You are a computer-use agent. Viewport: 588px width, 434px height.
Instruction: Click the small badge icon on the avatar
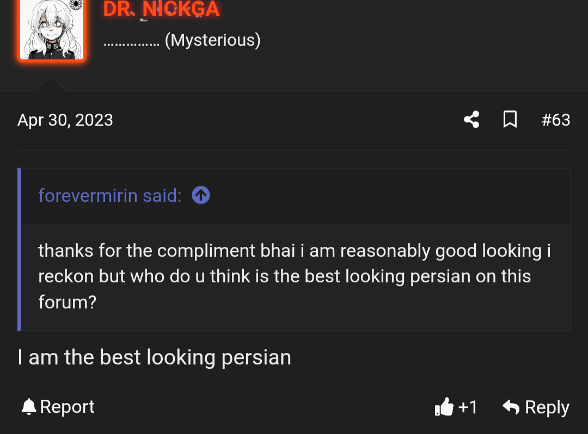[x=77, y=4]
